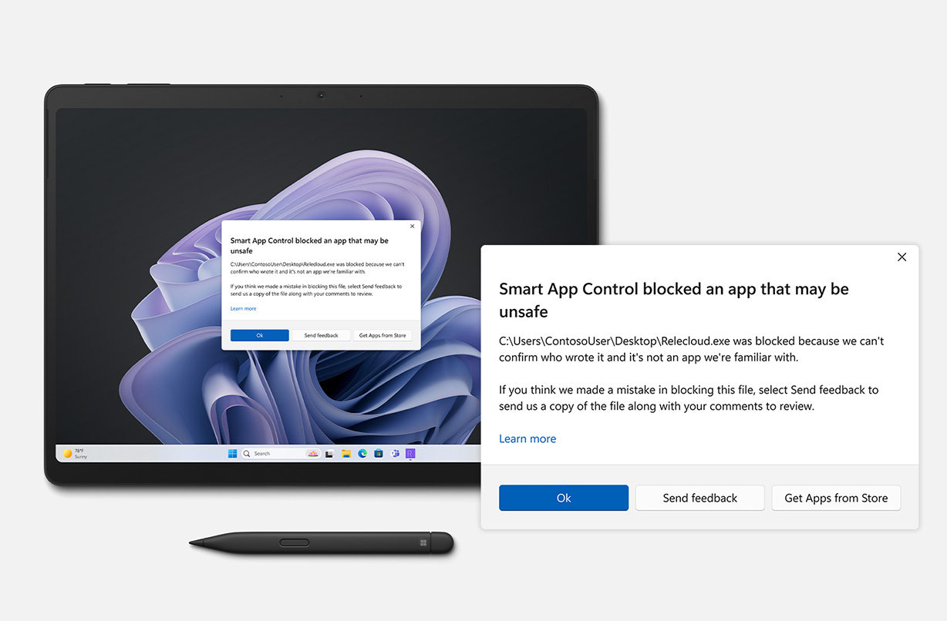Open Microsoft Store from the taskbar
Viewport: 947px width, 621px height.
[x=379, y=454]
